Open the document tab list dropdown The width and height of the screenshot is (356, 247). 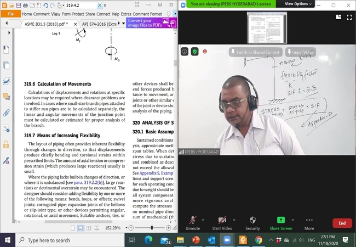click(x=124, y=24)
